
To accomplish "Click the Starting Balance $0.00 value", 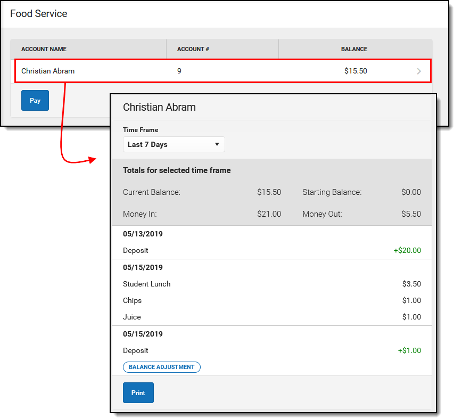I will [x=411, y=192].
